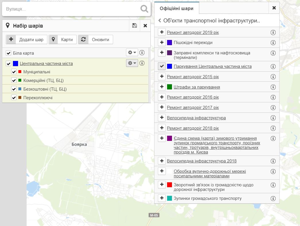Add Велосипедна інфраструктура layer with plus
Image resolution: width=300 pixels, height=226 pixels.
[x=162, y=118]
